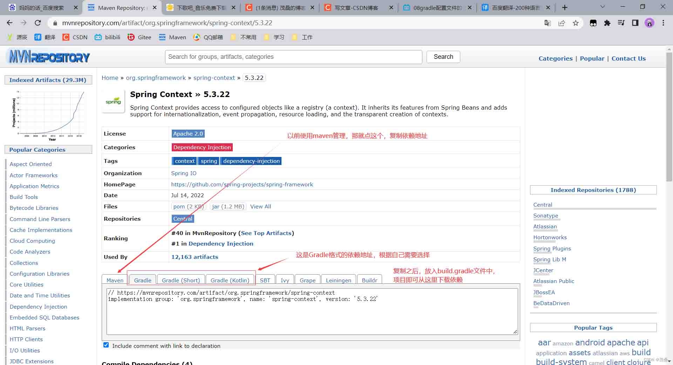Click the Apache 2.0 license badge
Viewport: 673px width, 365px height.
[188, 133]
